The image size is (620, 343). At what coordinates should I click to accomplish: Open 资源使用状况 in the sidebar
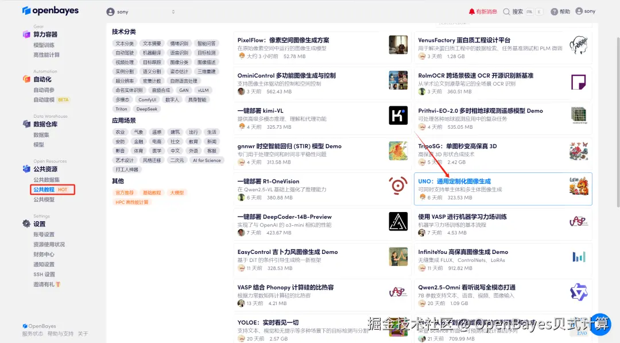49,245
